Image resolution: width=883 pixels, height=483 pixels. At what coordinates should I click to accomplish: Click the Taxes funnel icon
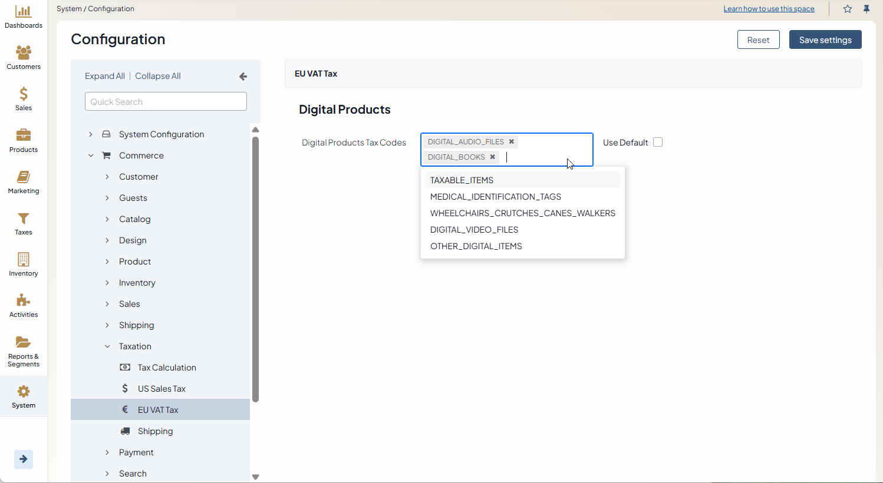(24, 223)
